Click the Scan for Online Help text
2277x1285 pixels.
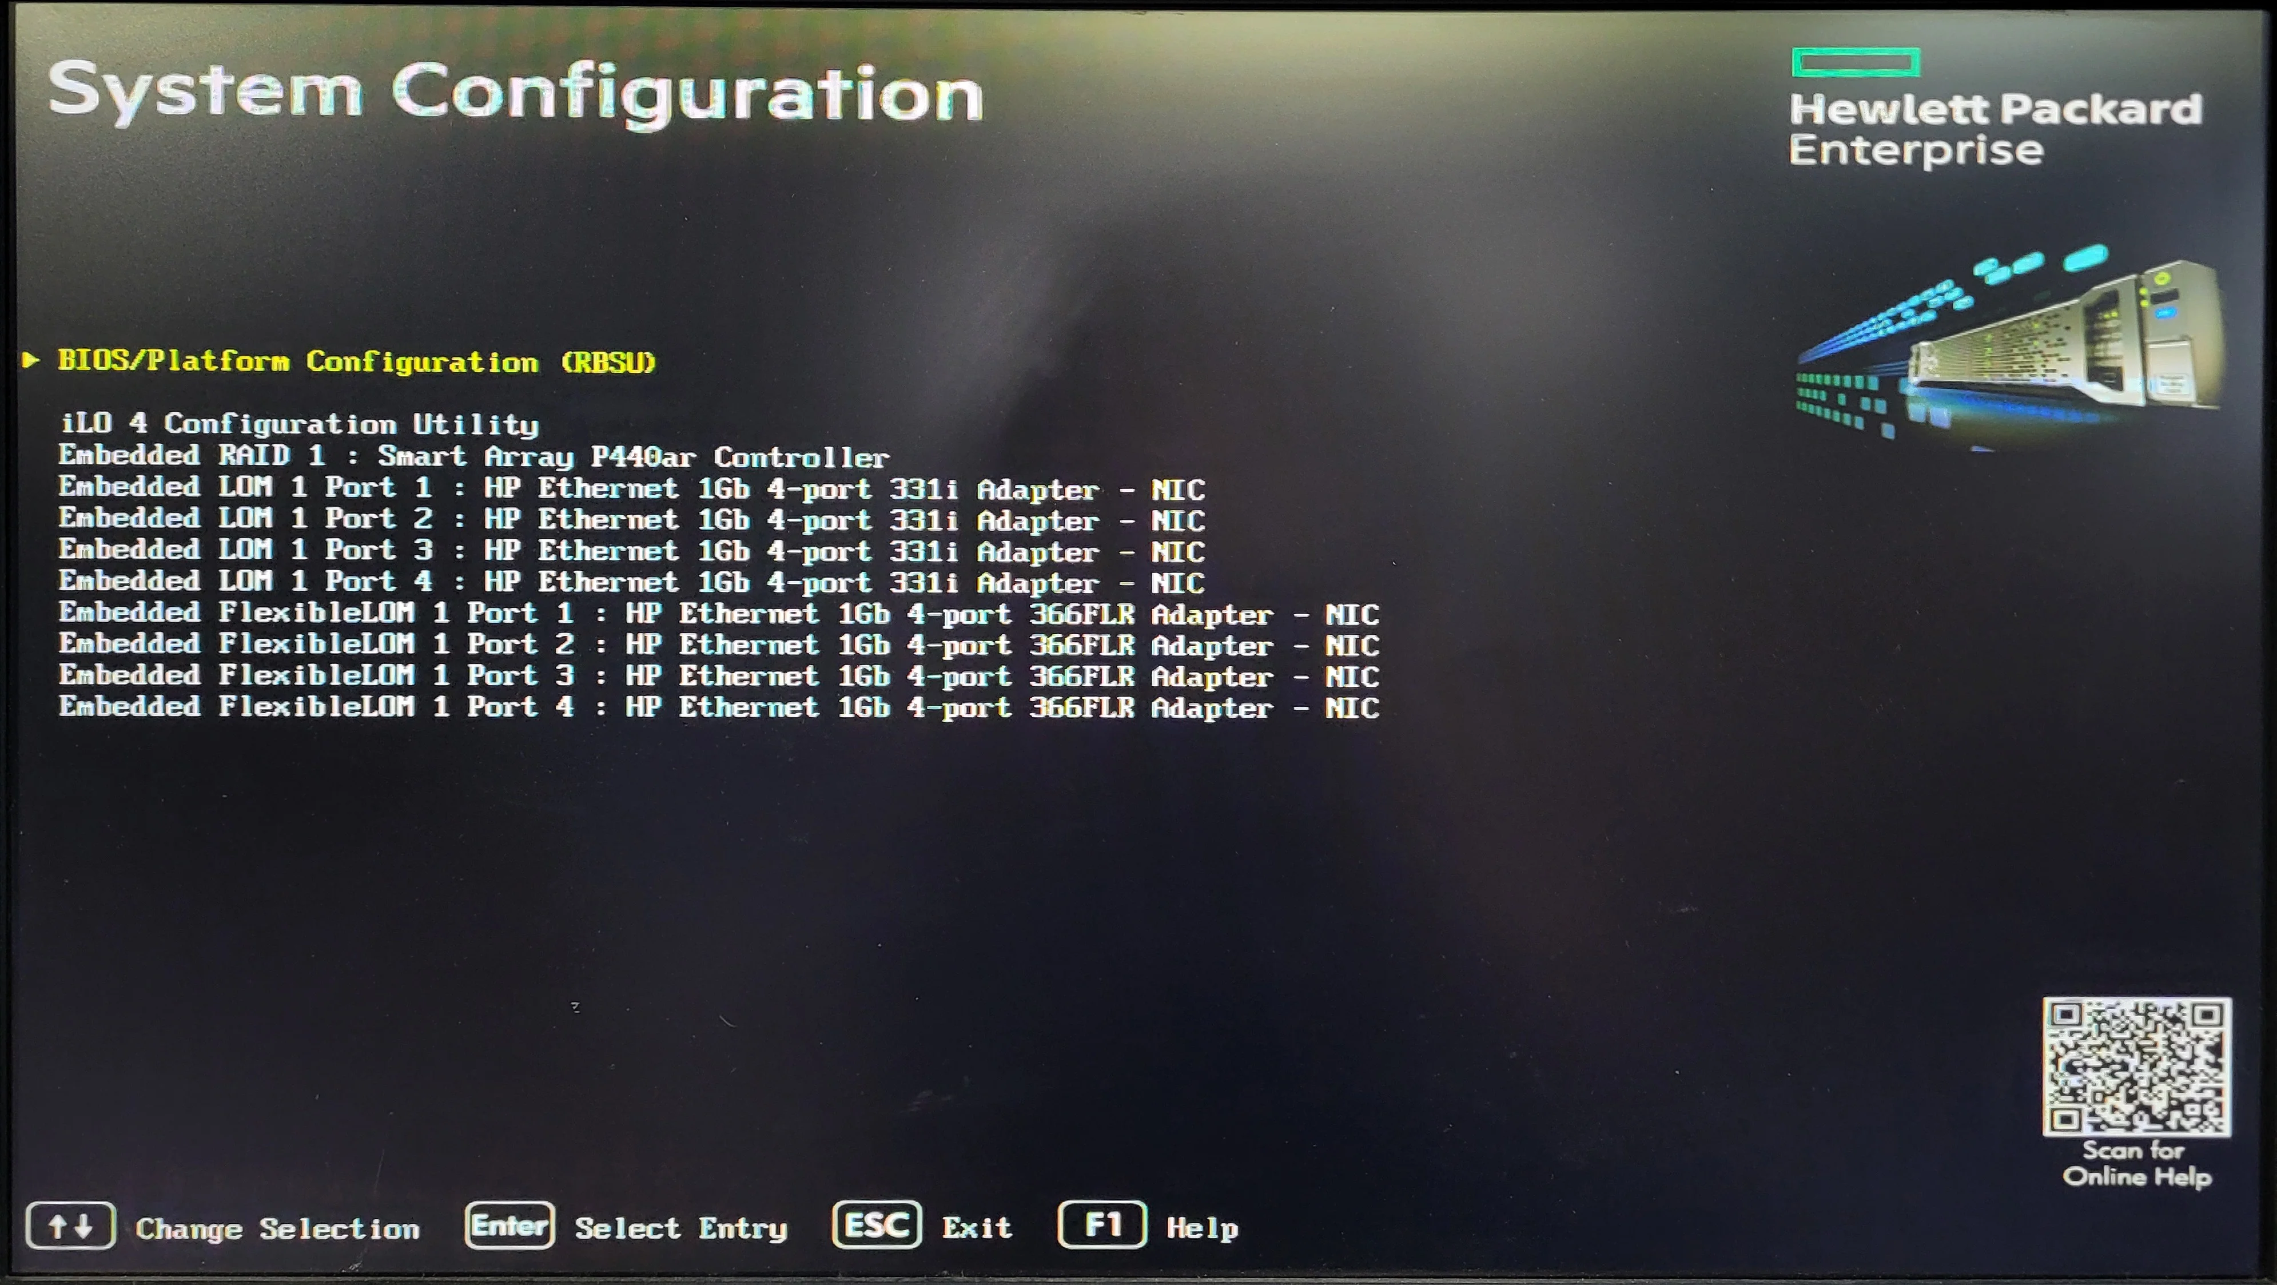click(x=2136, y=1163)
